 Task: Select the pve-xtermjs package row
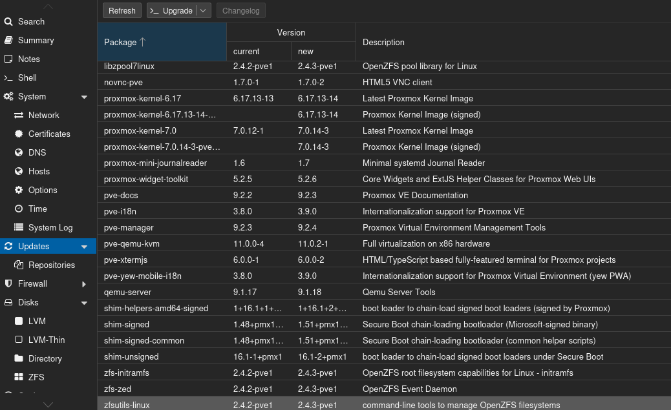pos(384,260)
